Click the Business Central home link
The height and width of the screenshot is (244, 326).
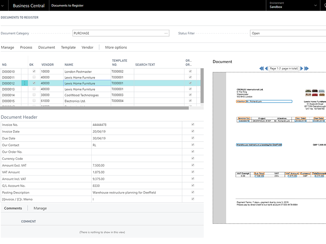click(29, 6)
